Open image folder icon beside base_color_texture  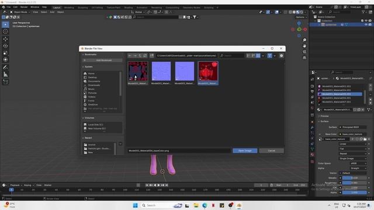coord(365,139)
